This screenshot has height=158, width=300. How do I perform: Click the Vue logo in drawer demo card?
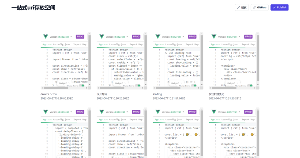click(45, 36)
